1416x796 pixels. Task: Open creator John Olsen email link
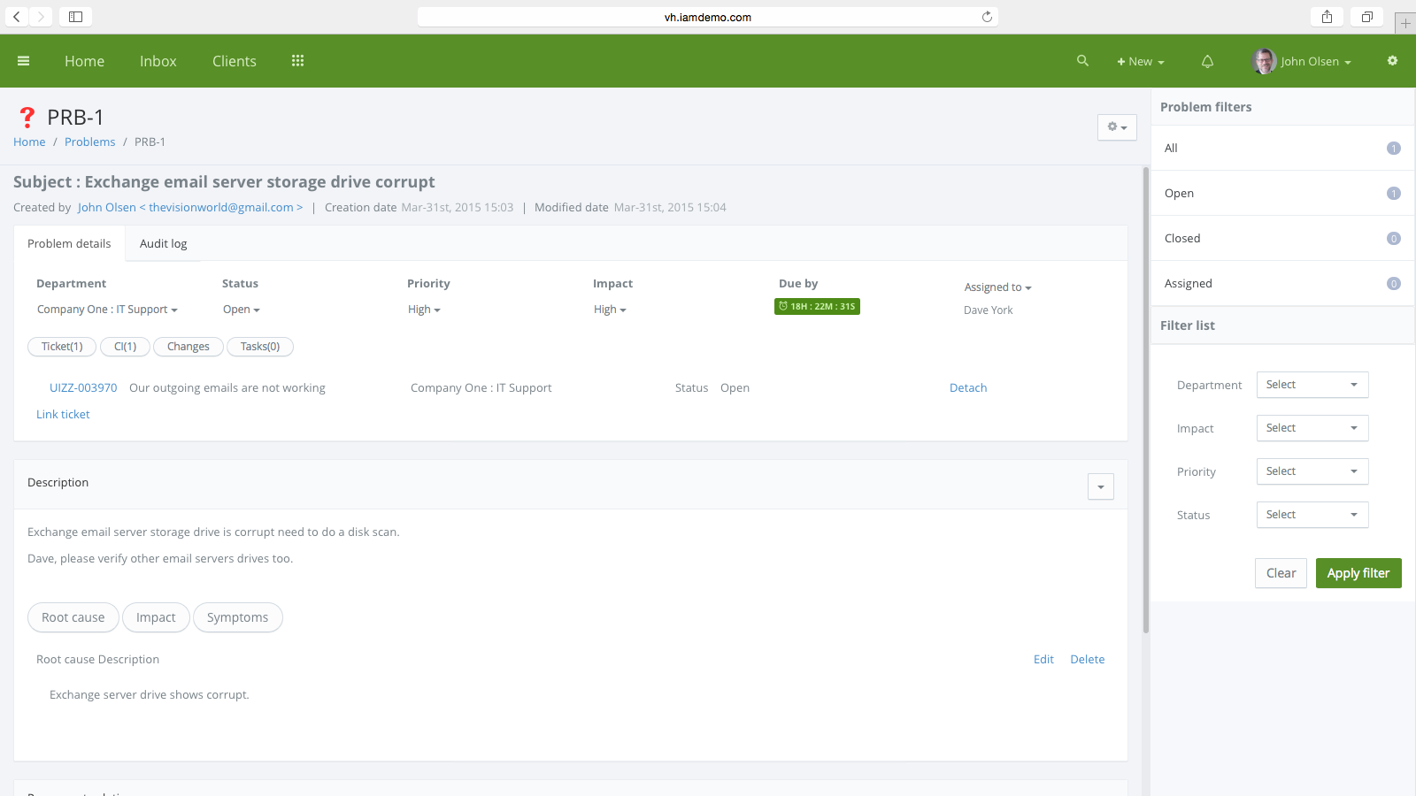pyautogui.click(x=190, y=207)
